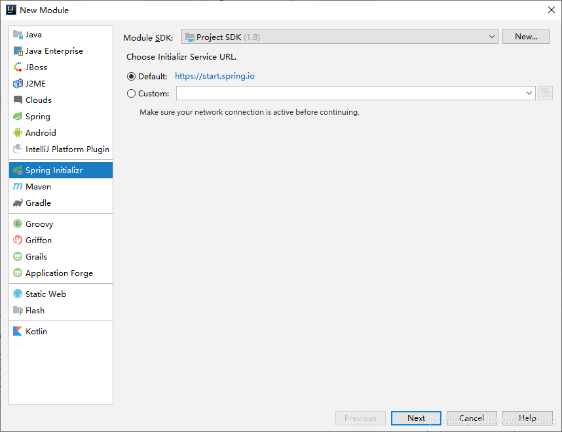The image size is (562, 432).
Task: Select Kotlin module type
Action: (61, 331)
